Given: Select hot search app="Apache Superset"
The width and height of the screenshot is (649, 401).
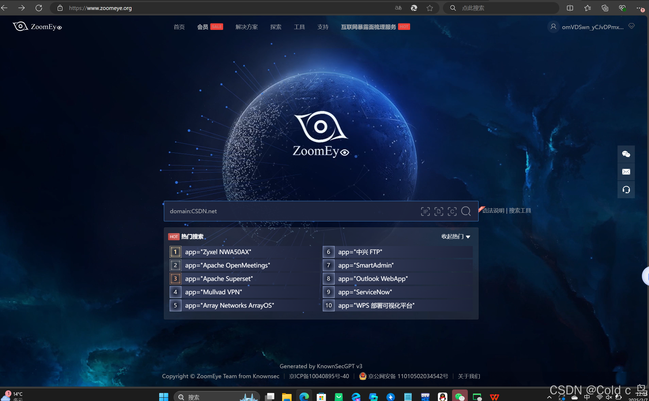Looking at the screenshot, I should pos(219,279).
